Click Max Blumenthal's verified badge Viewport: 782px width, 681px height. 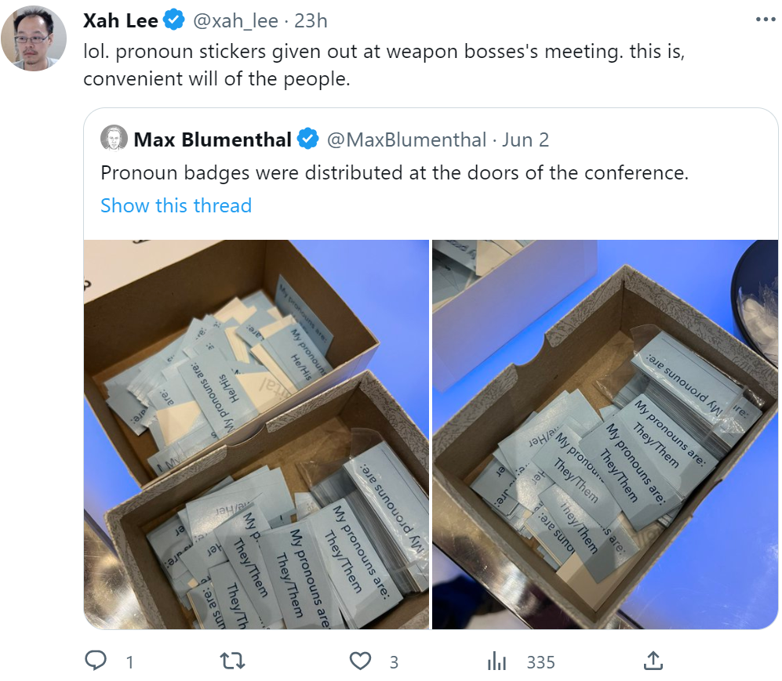(307, 139)
